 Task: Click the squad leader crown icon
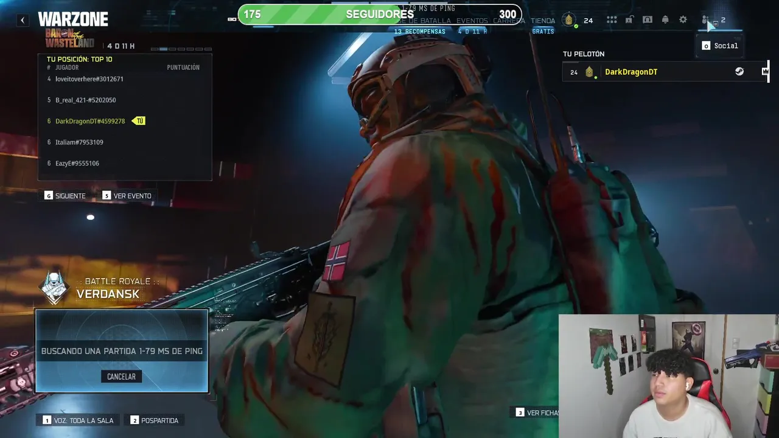pyautogui.click(x=765, y=72)
